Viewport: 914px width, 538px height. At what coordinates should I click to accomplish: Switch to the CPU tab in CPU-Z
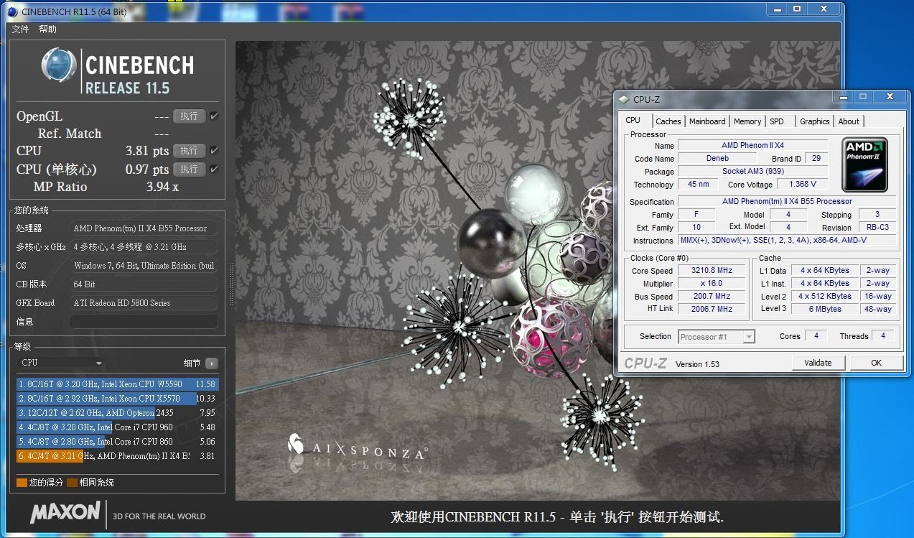pos(633,121)
